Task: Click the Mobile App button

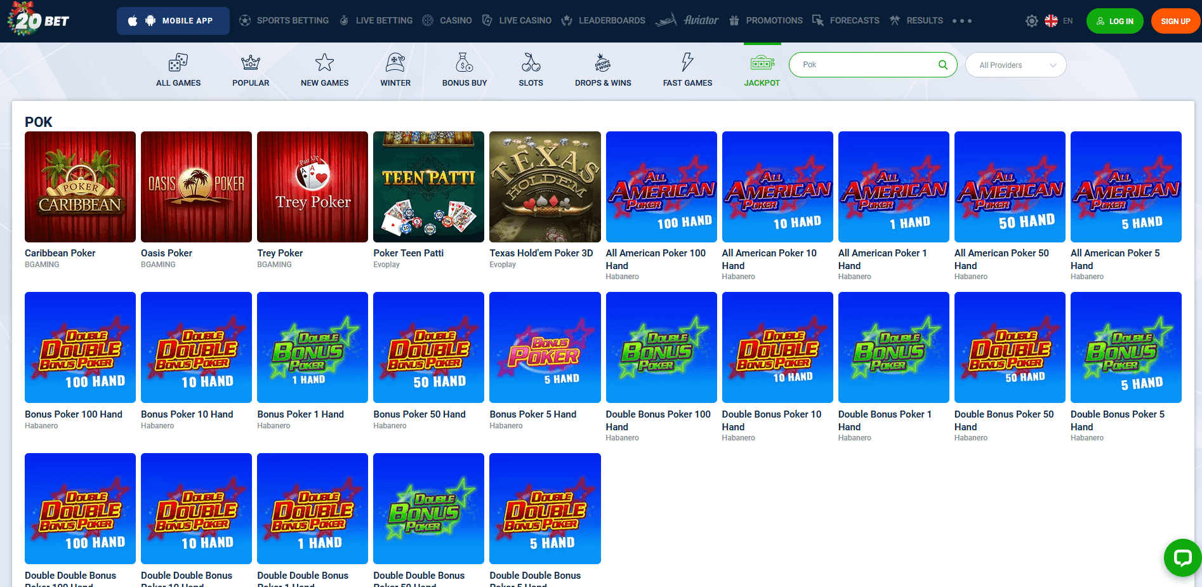Action: (173, 21)
